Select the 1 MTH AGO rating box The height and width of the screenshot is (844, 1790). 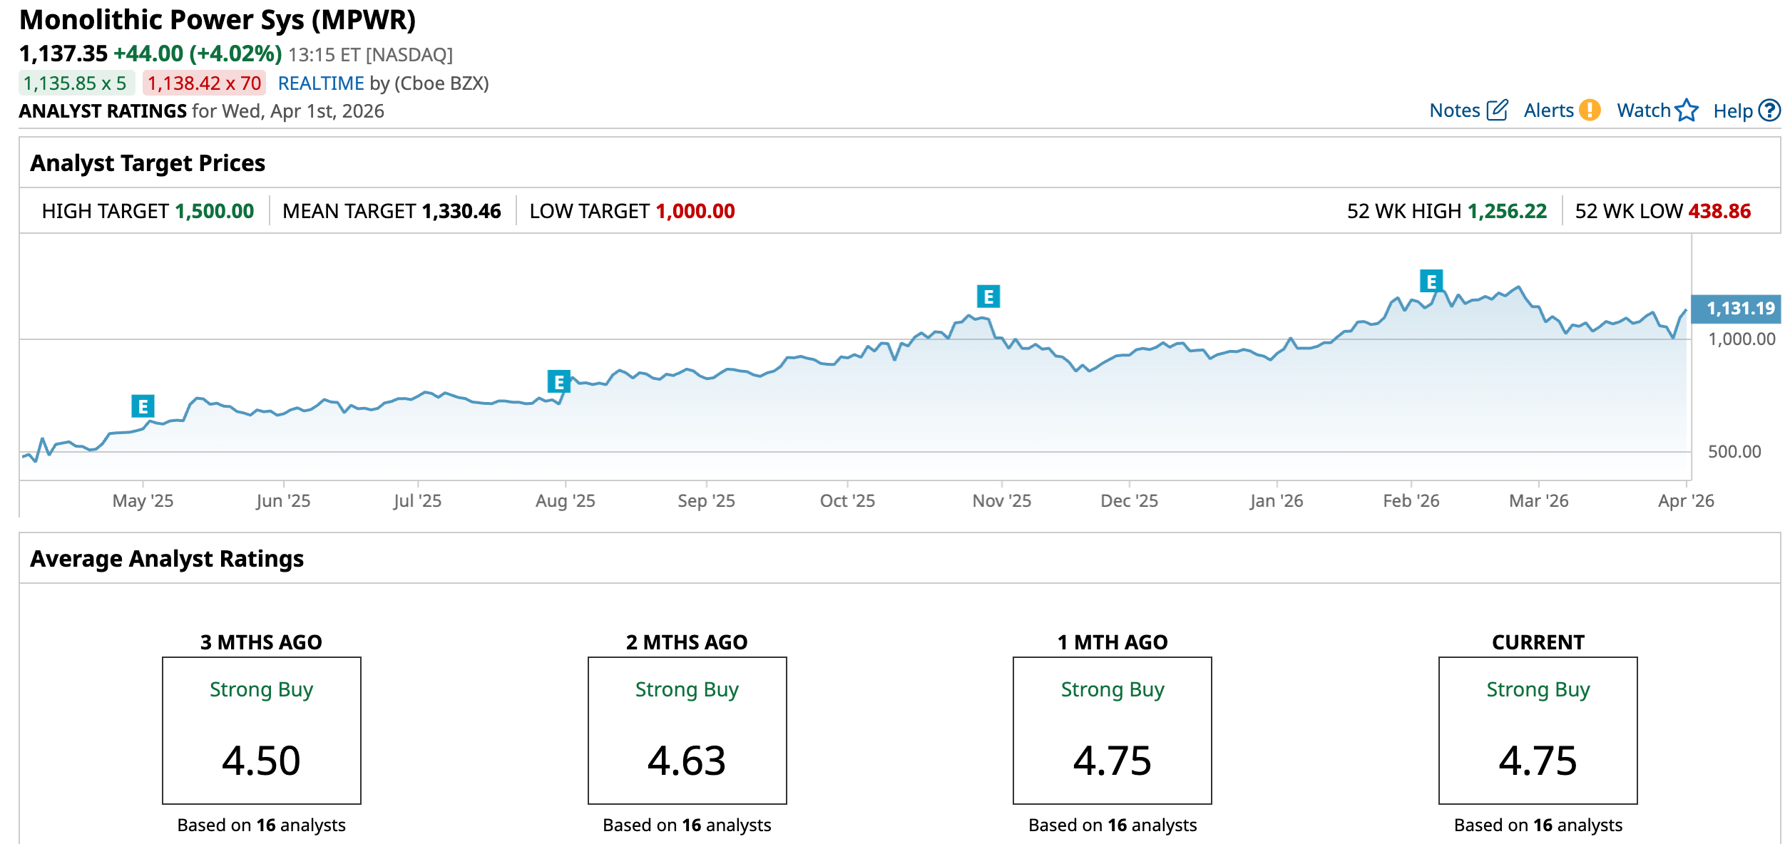1112,730
